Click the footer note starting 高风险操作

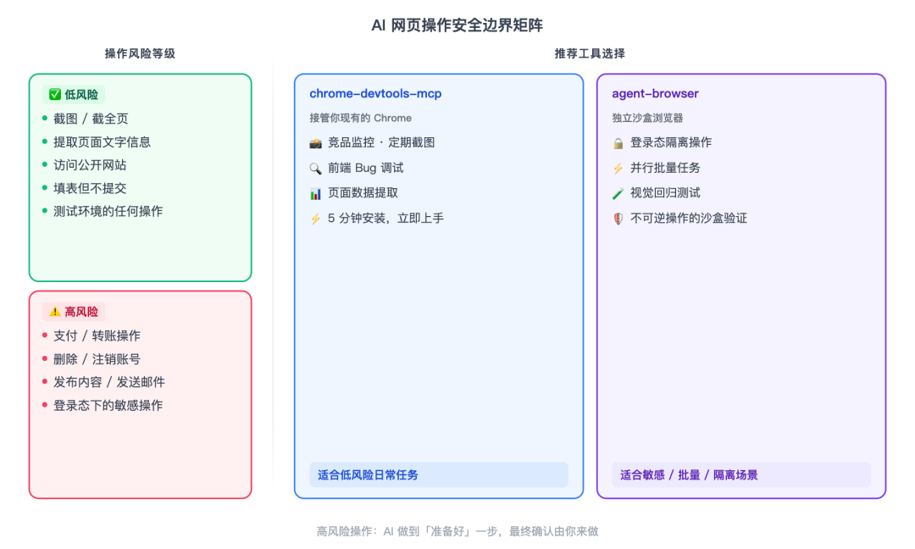click(x=457, y=531)
